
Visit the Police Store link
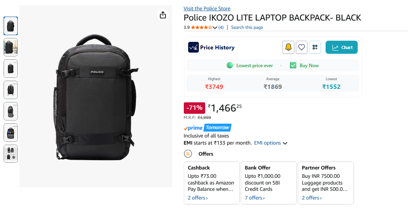click(207, 9)
